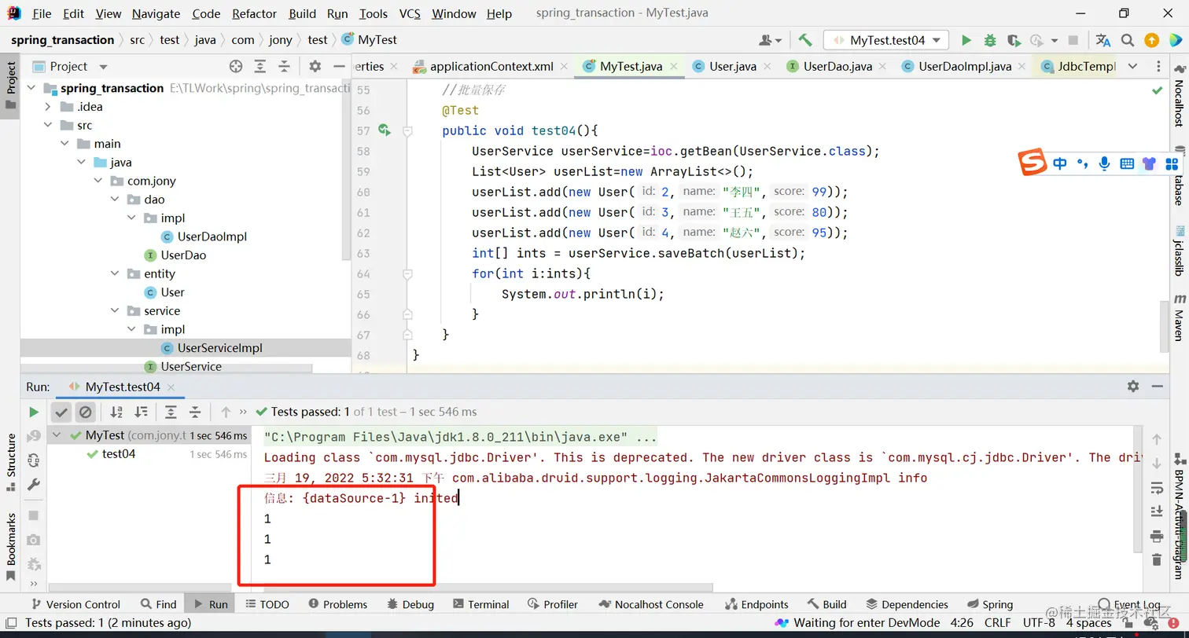Open the Maven side panel

click(1179, 316)
